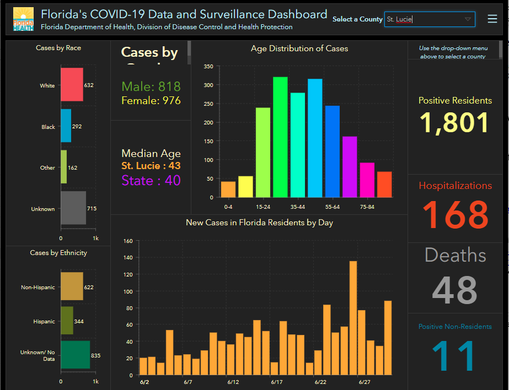Select the Other bar in Cases by Race
The height and width of the screenshot is (390, 509).
tap(63, 167)
